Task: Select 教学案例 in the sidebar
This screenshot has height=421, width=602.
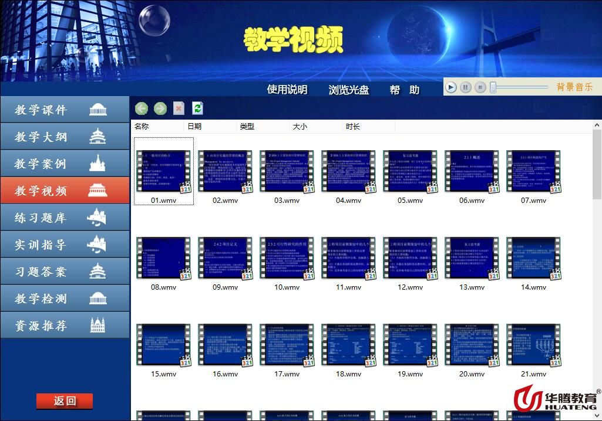Action: click(65, 164)
